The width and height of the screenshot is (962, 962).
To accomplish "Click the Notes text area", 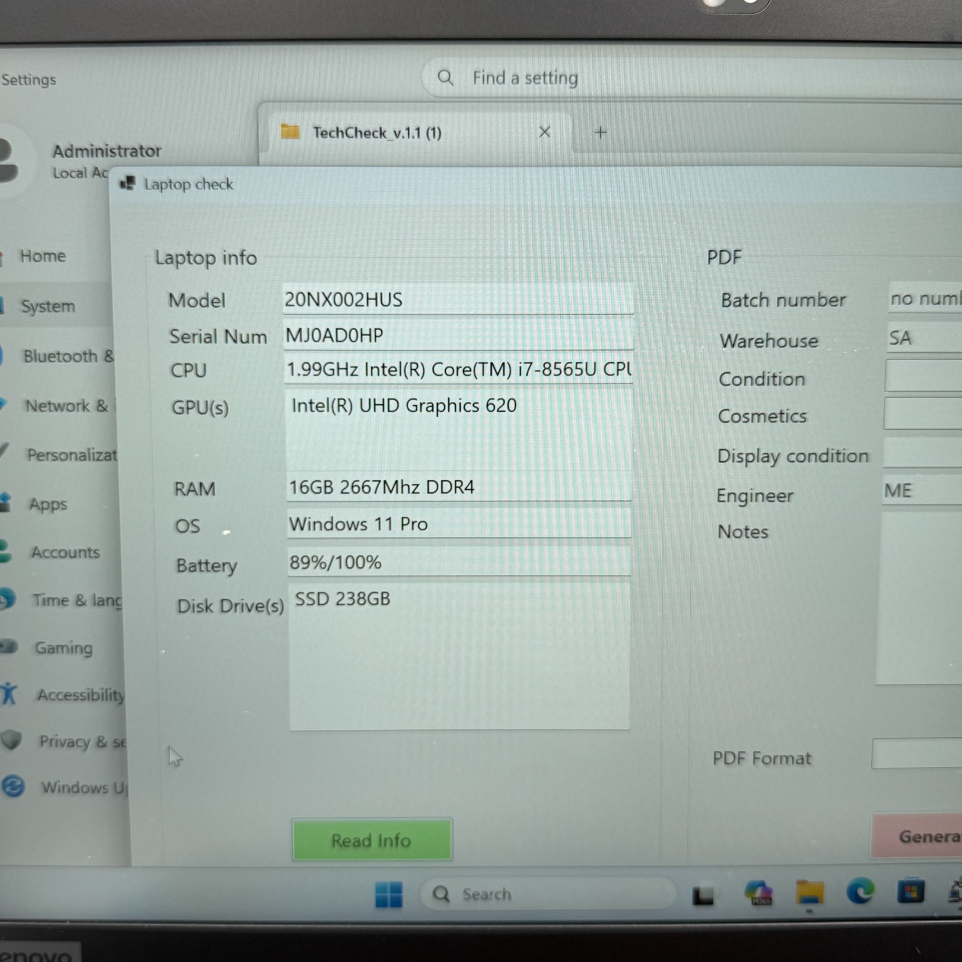I will 919,598.
